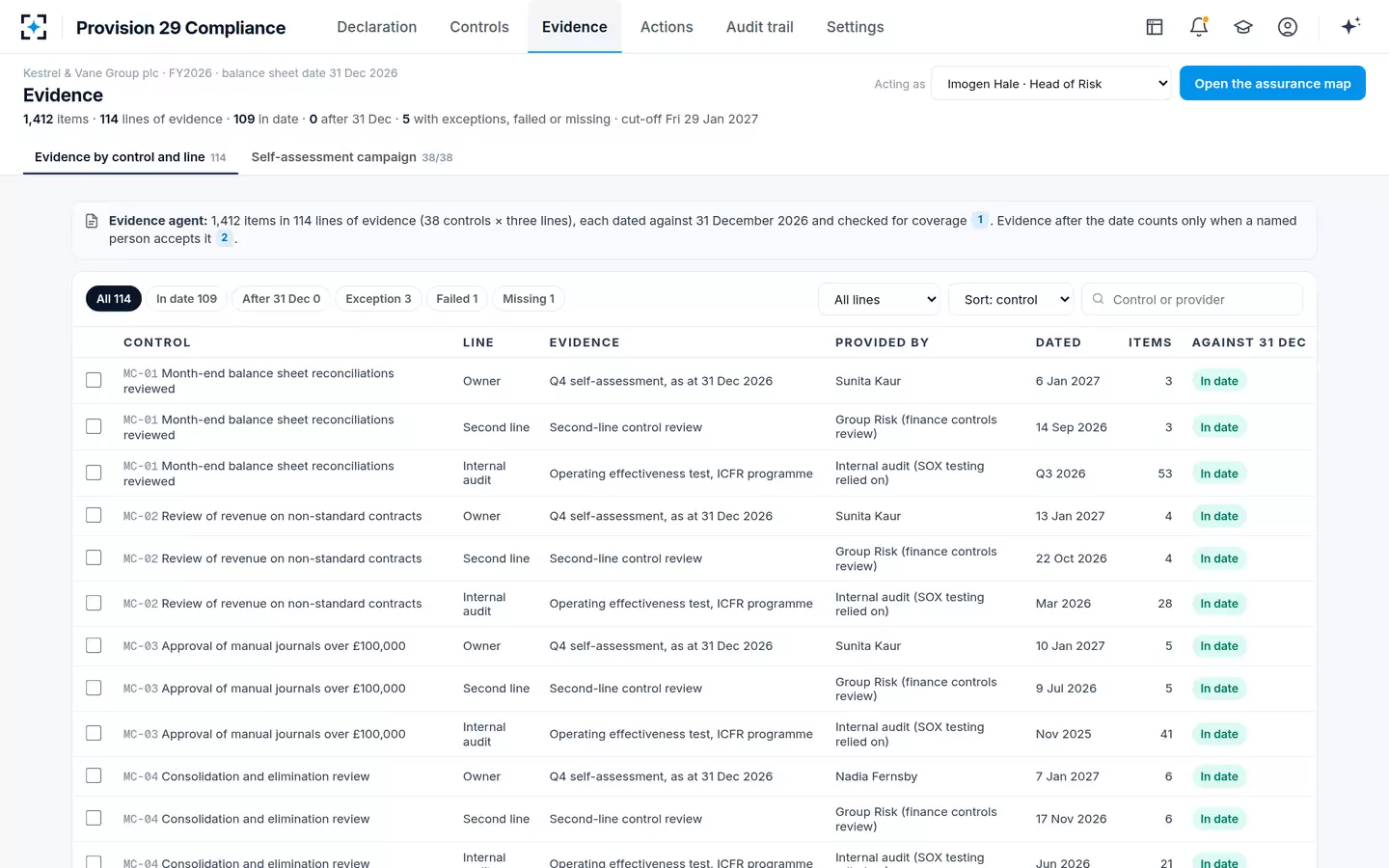Tick checkbox for MC-01 Owner row

tap(94, 380)
